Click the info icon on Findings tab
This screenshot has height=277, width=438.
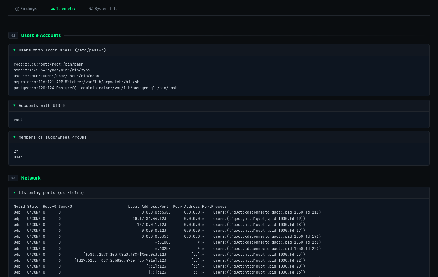tap(17, 9)
